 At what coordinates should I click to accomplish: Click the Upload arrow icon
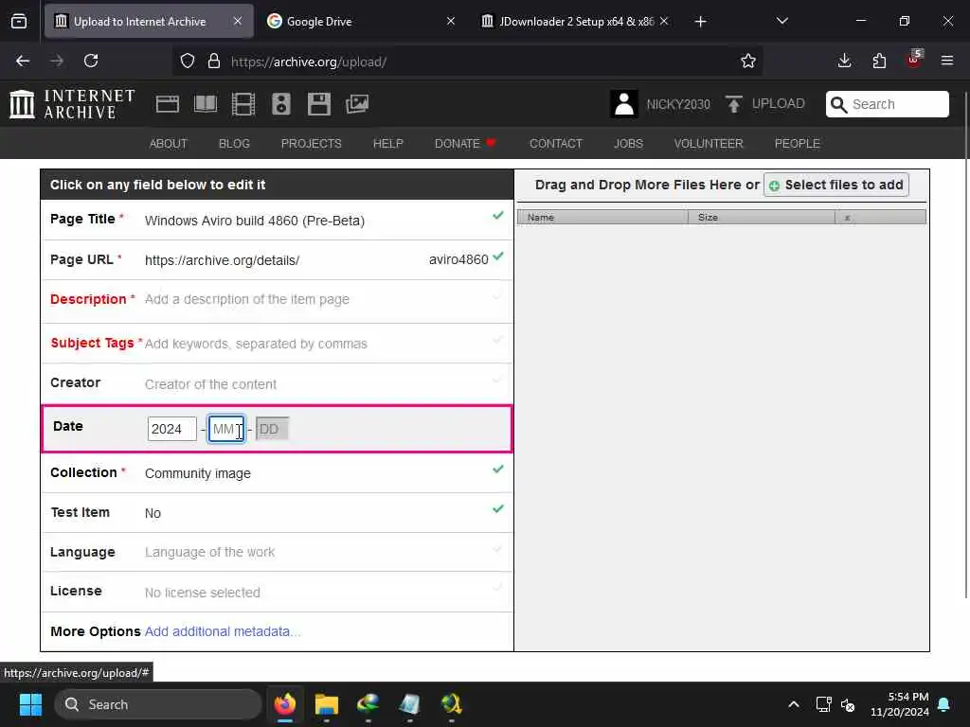[x=734, y=104]
